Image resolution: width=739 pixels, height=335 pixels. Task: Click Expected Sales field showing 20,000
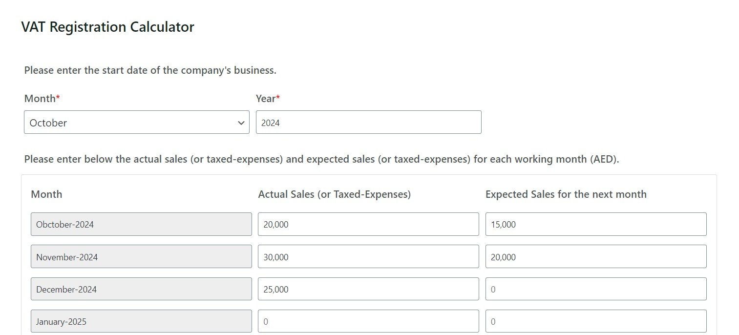(596, 257)
